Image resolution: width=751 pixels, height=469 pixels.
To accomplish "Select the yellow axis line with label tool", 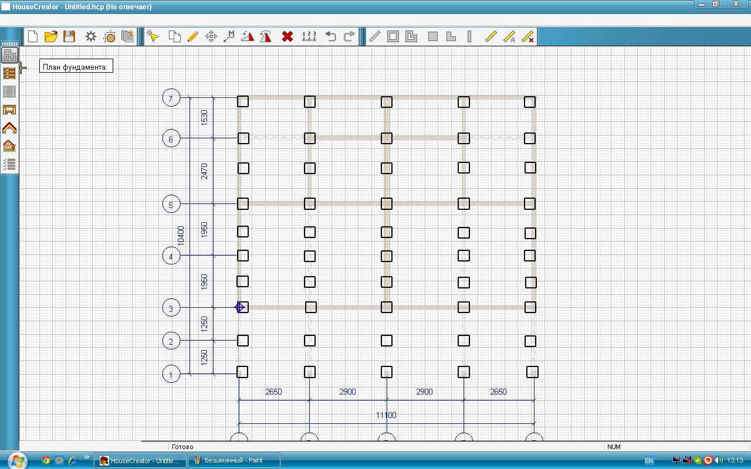I will pos(509,36).
